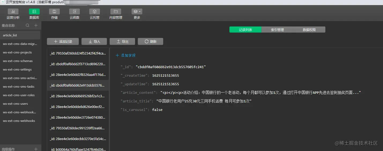Click the 导出 export button
Screen dimensions: 383x151
tap(122, 41)
